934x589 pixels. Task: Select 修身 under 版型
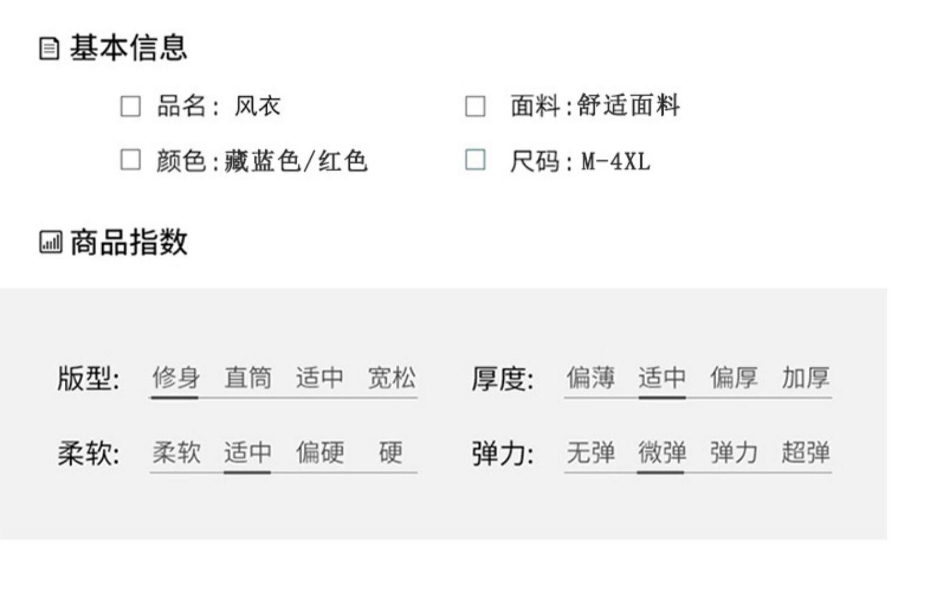(176, 378)
